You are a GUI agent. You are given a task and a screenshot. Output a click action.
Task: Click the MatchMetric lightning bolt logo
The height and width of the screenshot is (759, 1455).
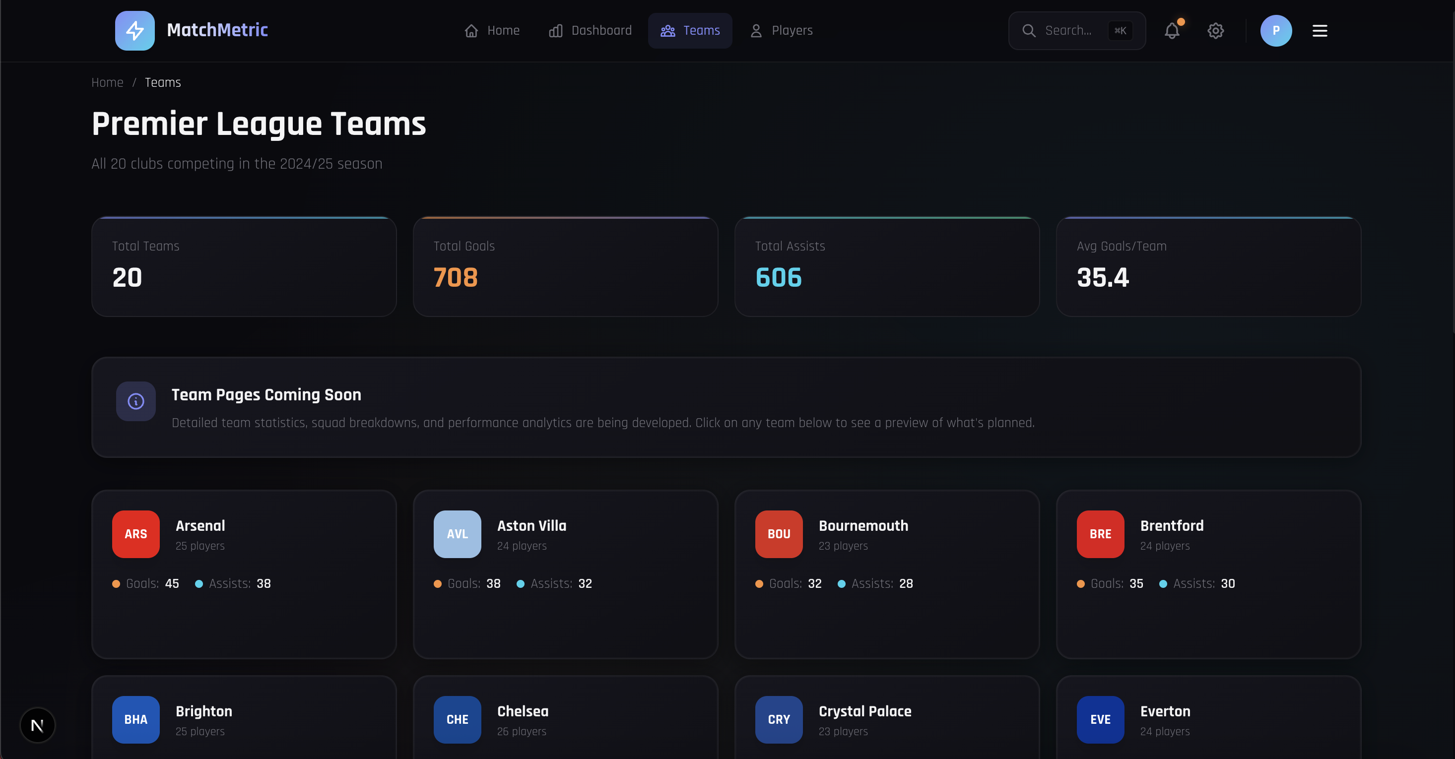(x=134, y=30)
